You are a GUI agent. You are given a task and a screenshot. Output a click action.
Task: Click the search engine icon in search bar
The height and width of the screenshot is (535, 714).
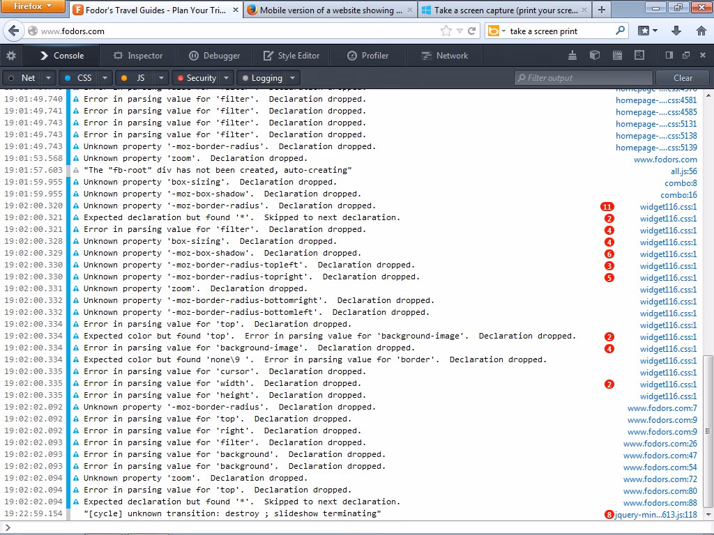click(493, 31)
